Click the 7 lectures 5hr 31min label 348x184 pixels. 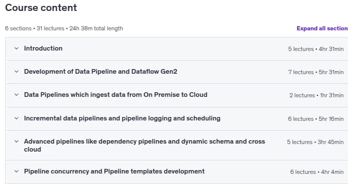point(316,72)
